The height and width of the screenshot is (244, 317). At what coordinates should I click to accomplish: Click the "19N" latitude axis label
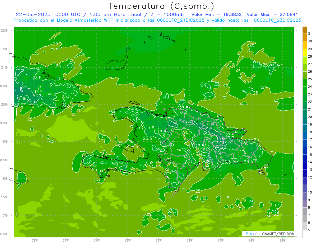4,142
